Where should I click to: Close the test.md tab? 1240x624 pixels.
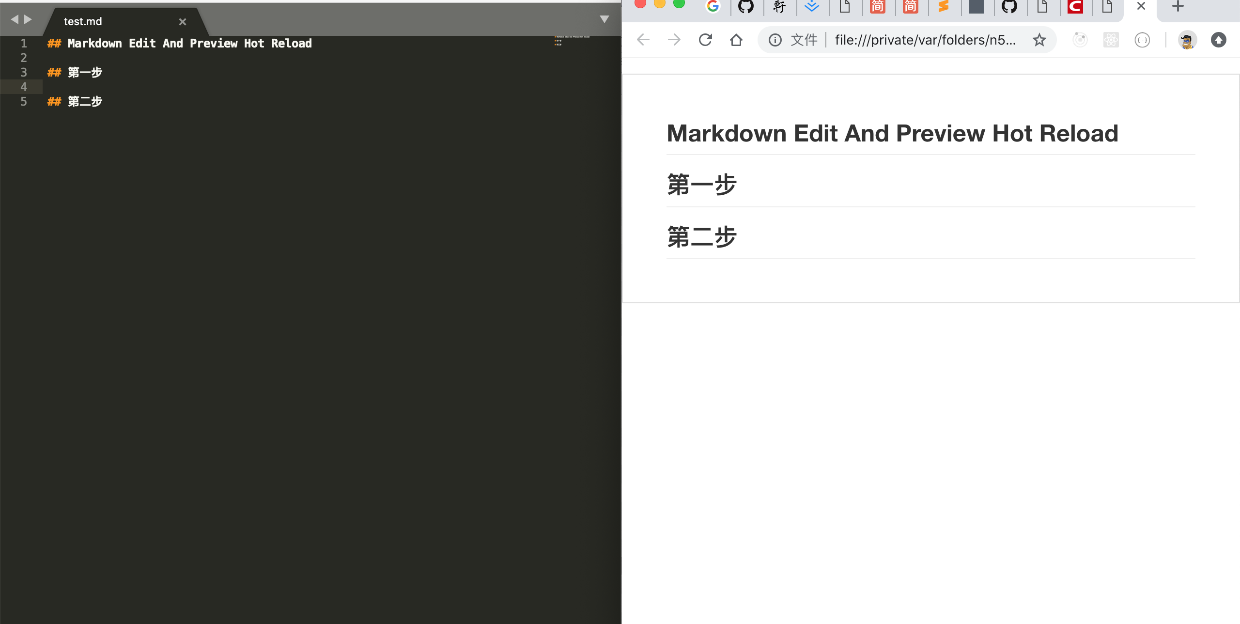[183, 22]
